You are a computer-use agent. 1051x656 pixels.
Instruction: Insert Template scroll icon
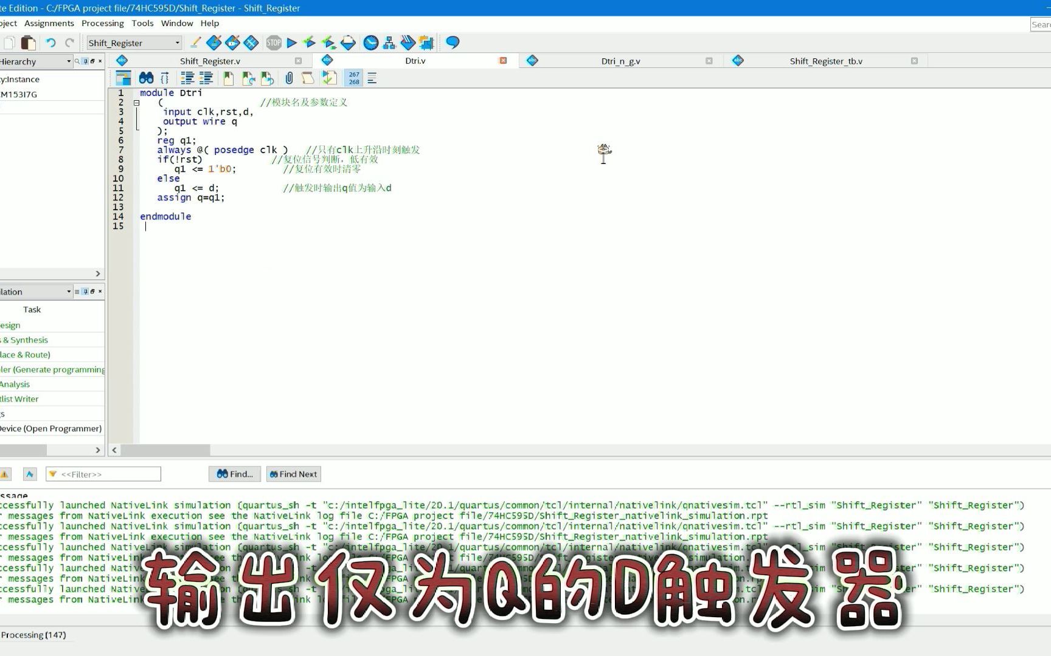point(308,78)
